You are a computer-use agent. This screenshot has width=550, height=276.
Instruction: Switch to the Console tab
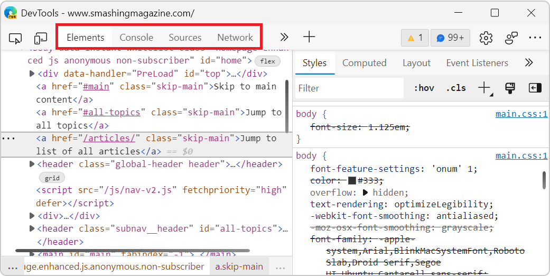coord(136,38)
